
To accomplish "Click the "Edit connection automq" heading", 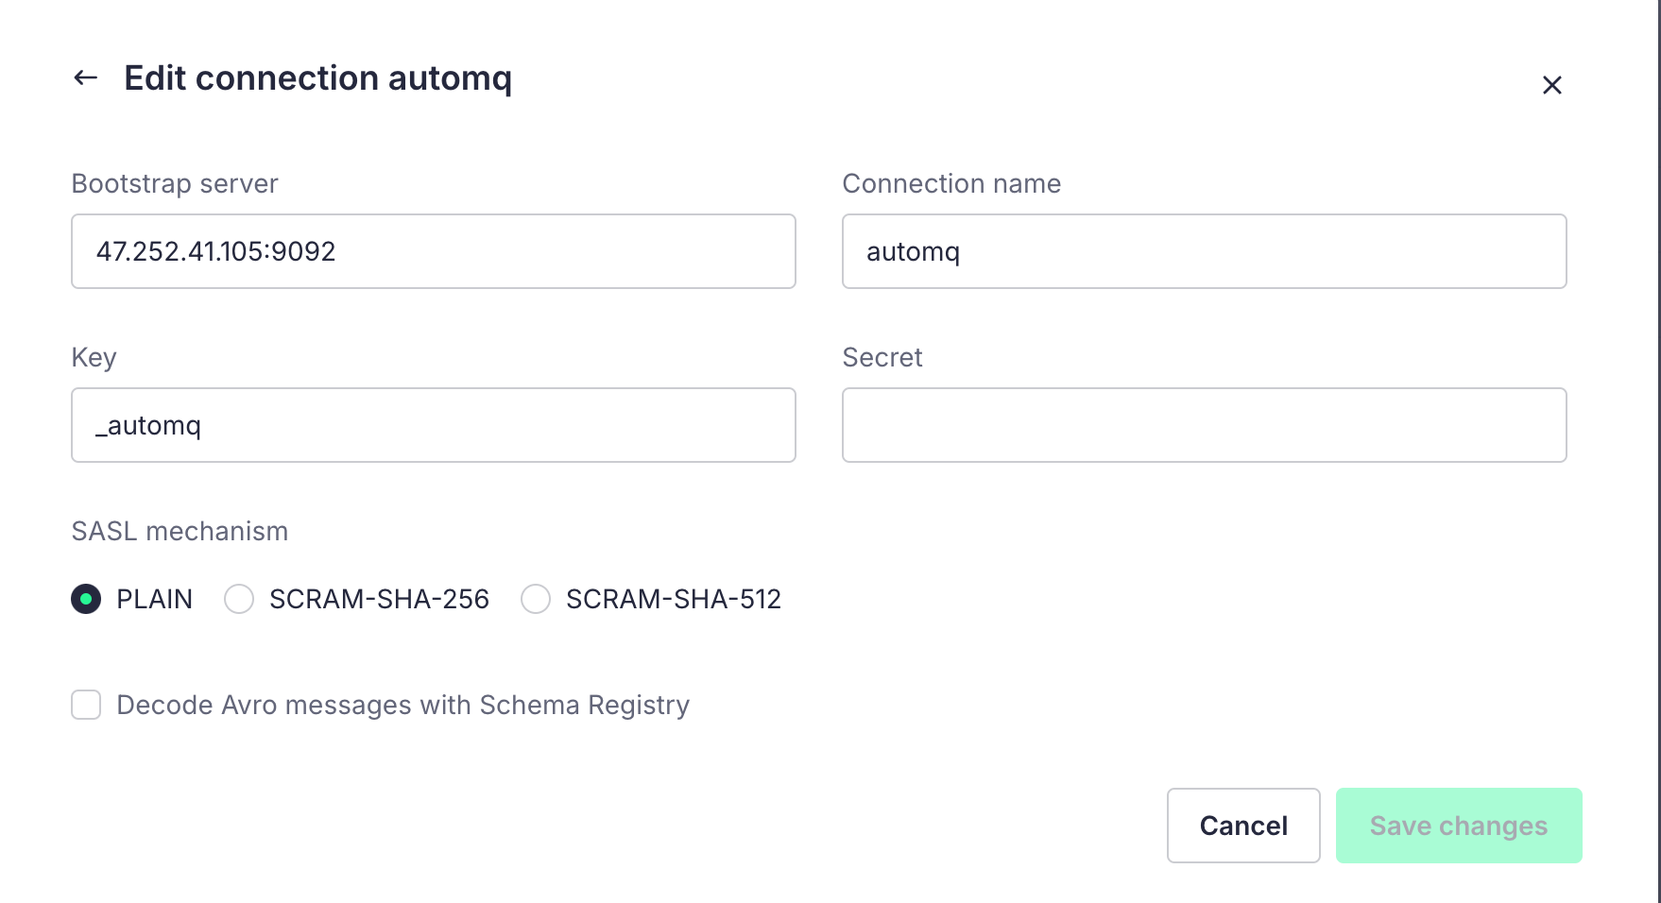I will tap(317, 77).
